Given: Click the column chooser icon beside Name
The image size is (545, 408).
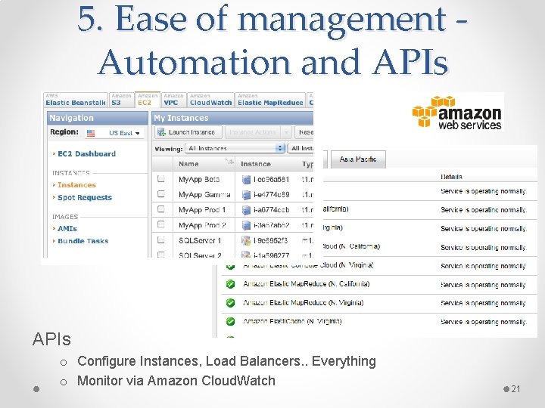Looking at the screenshot, I should tap(229, 162).
